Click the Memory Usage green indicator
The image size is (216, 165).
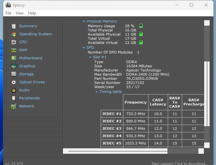point(141,26)
